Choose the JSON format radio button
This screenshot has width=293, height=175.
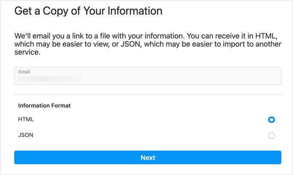click(271, 136)
